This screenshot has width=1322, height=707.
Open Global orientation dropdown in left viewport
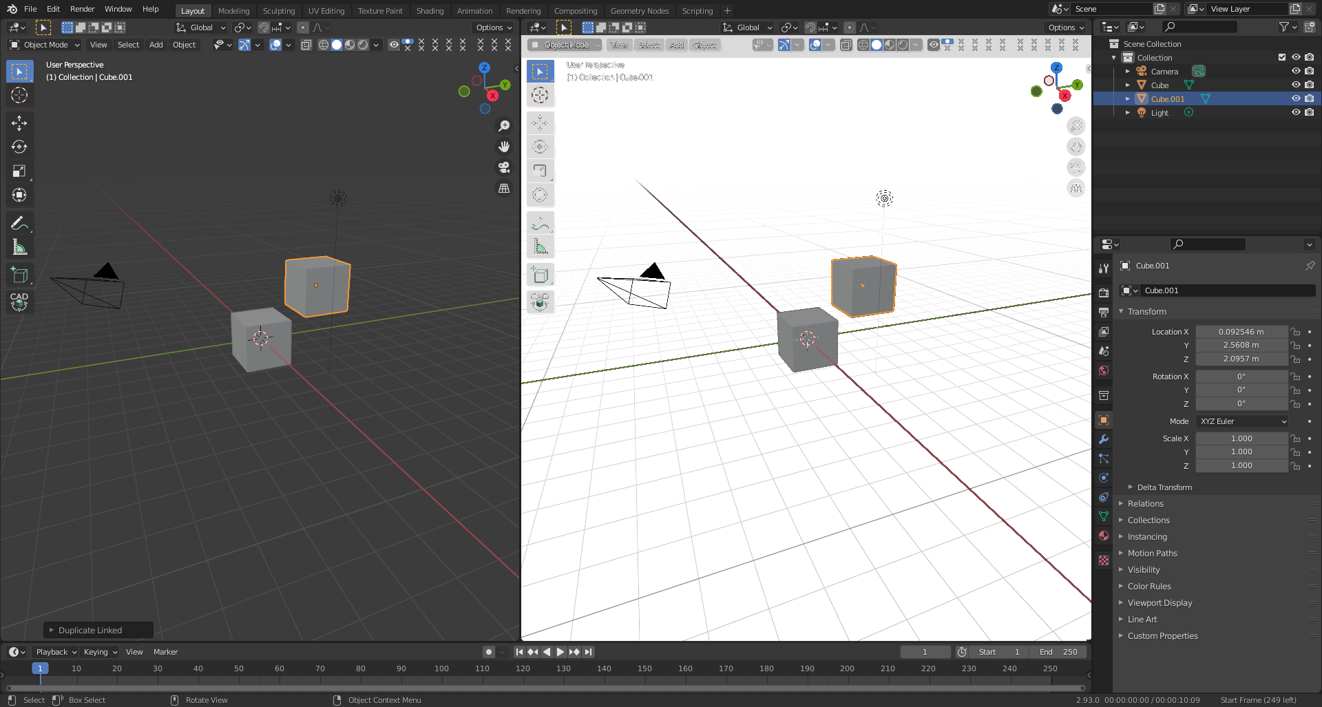[200, 28]
